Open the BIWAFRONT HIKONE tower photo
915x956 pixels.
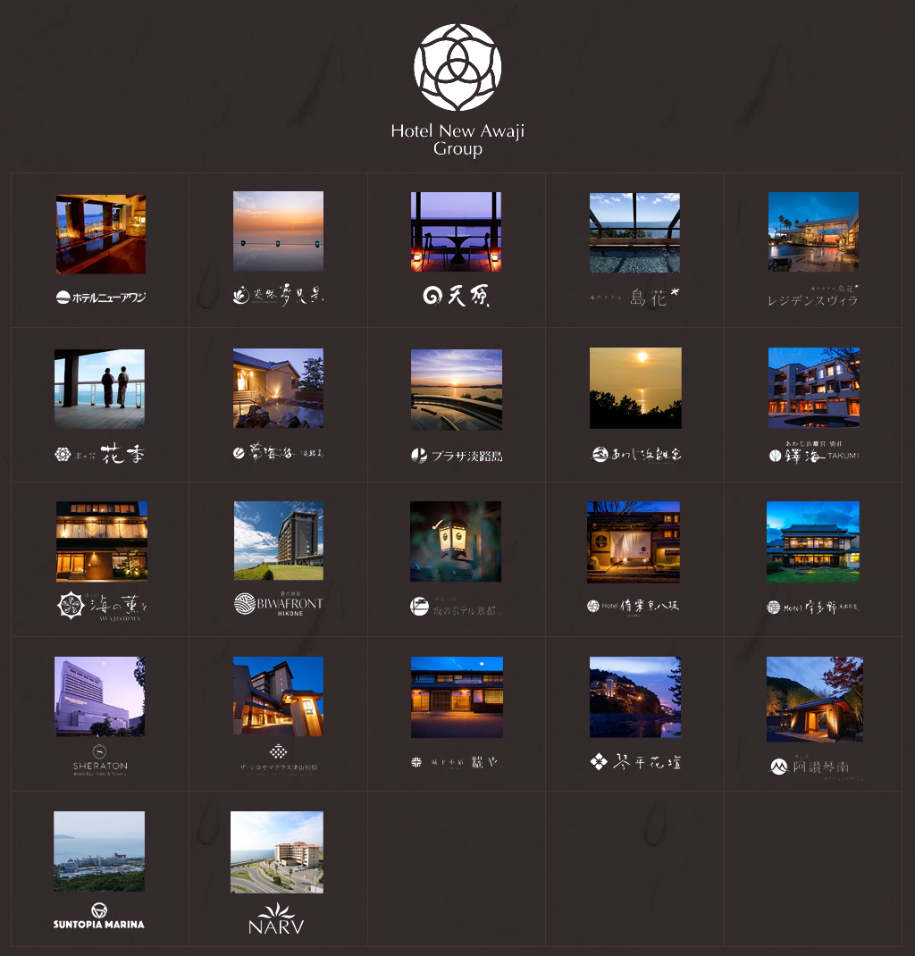[x=279, y=541]
